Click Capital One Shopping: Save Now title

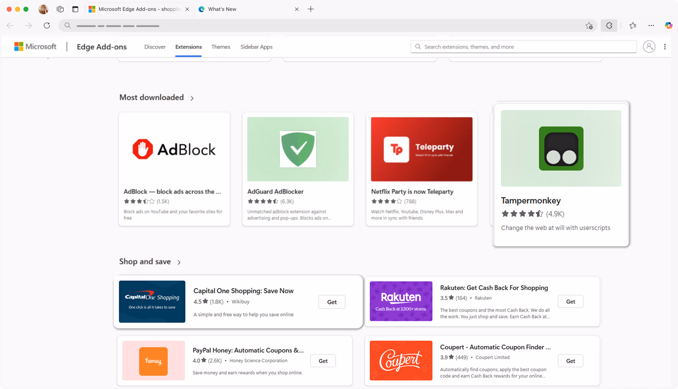coord(243,291)
